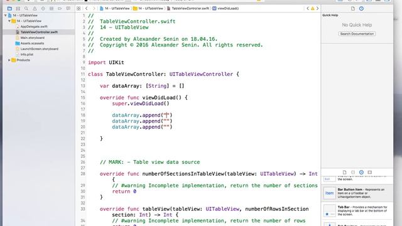Open the related items grid icon
This screenshot has width=402, height=226.
(79, 8)
